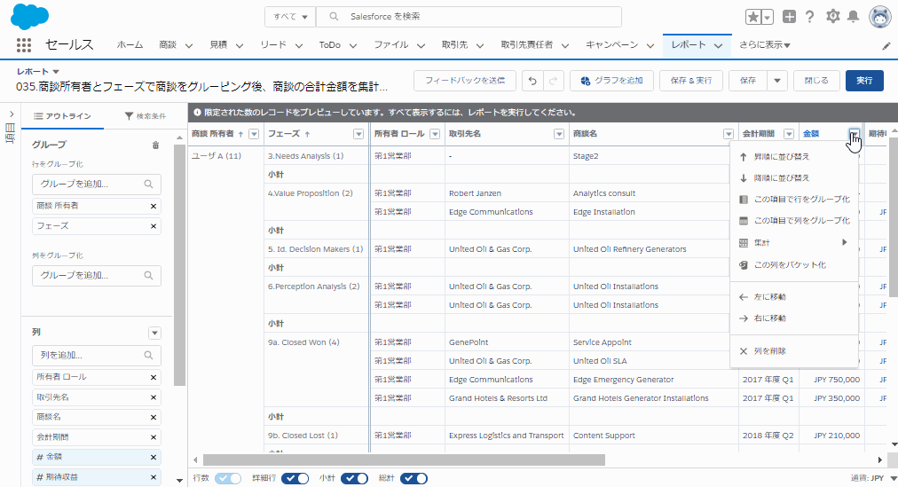This screenshot has height=487, width=898.
Task: Click the blue 実行 run button
Action: pos(864,81)
